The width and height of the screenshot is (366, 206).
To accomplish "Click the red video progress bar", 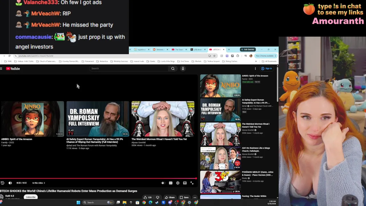I will point(98,179).
